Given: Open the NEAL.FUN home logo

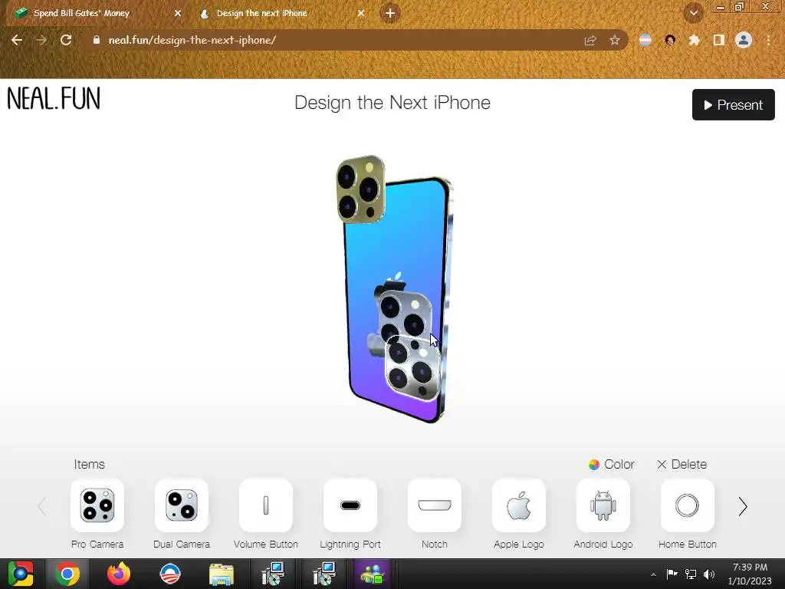Looking at the screenshot, I should tap(54, 98).
